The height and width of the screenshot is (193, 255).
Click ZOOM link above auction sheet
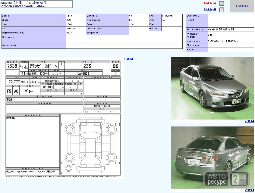coord(128,59)
